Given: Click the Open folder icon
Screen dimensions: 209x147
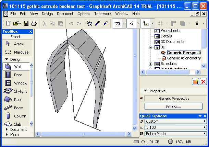Looking at the screenshot, I should pyautogui.click(x=17, y=23).
